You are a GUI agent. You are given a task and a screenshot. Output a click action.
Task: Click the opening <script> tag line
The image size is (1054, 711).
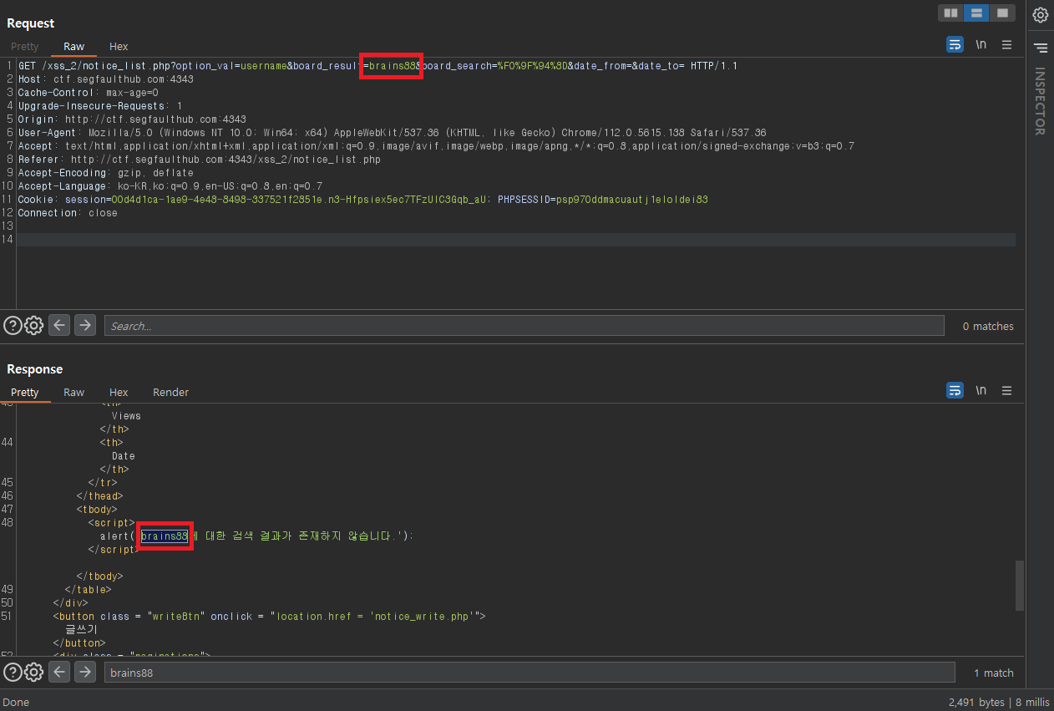pyautogui.click(x=111, y=523)
